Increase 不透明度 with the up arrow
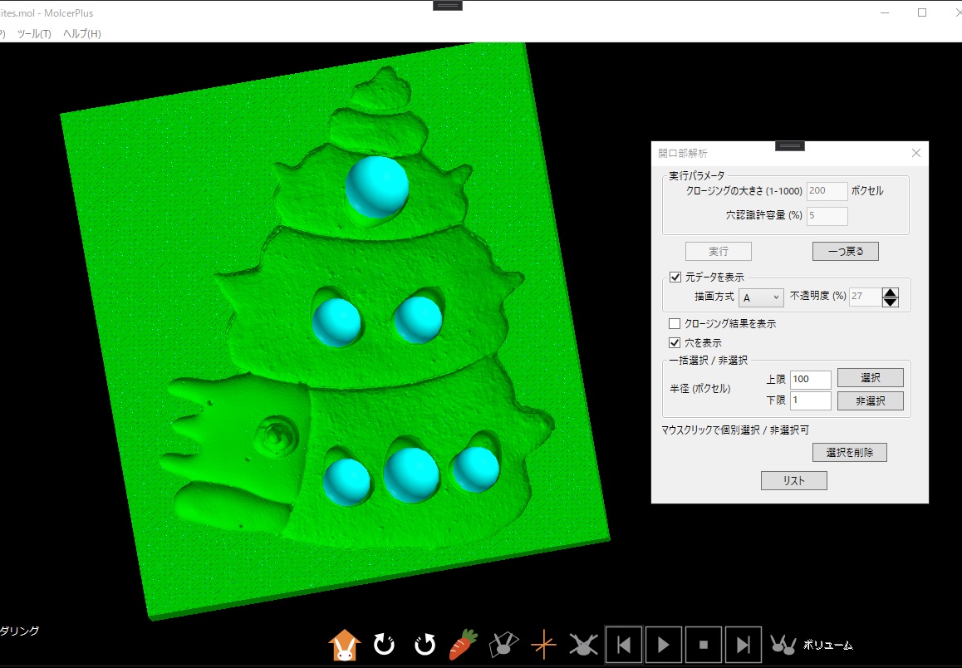 click(891, 292)
